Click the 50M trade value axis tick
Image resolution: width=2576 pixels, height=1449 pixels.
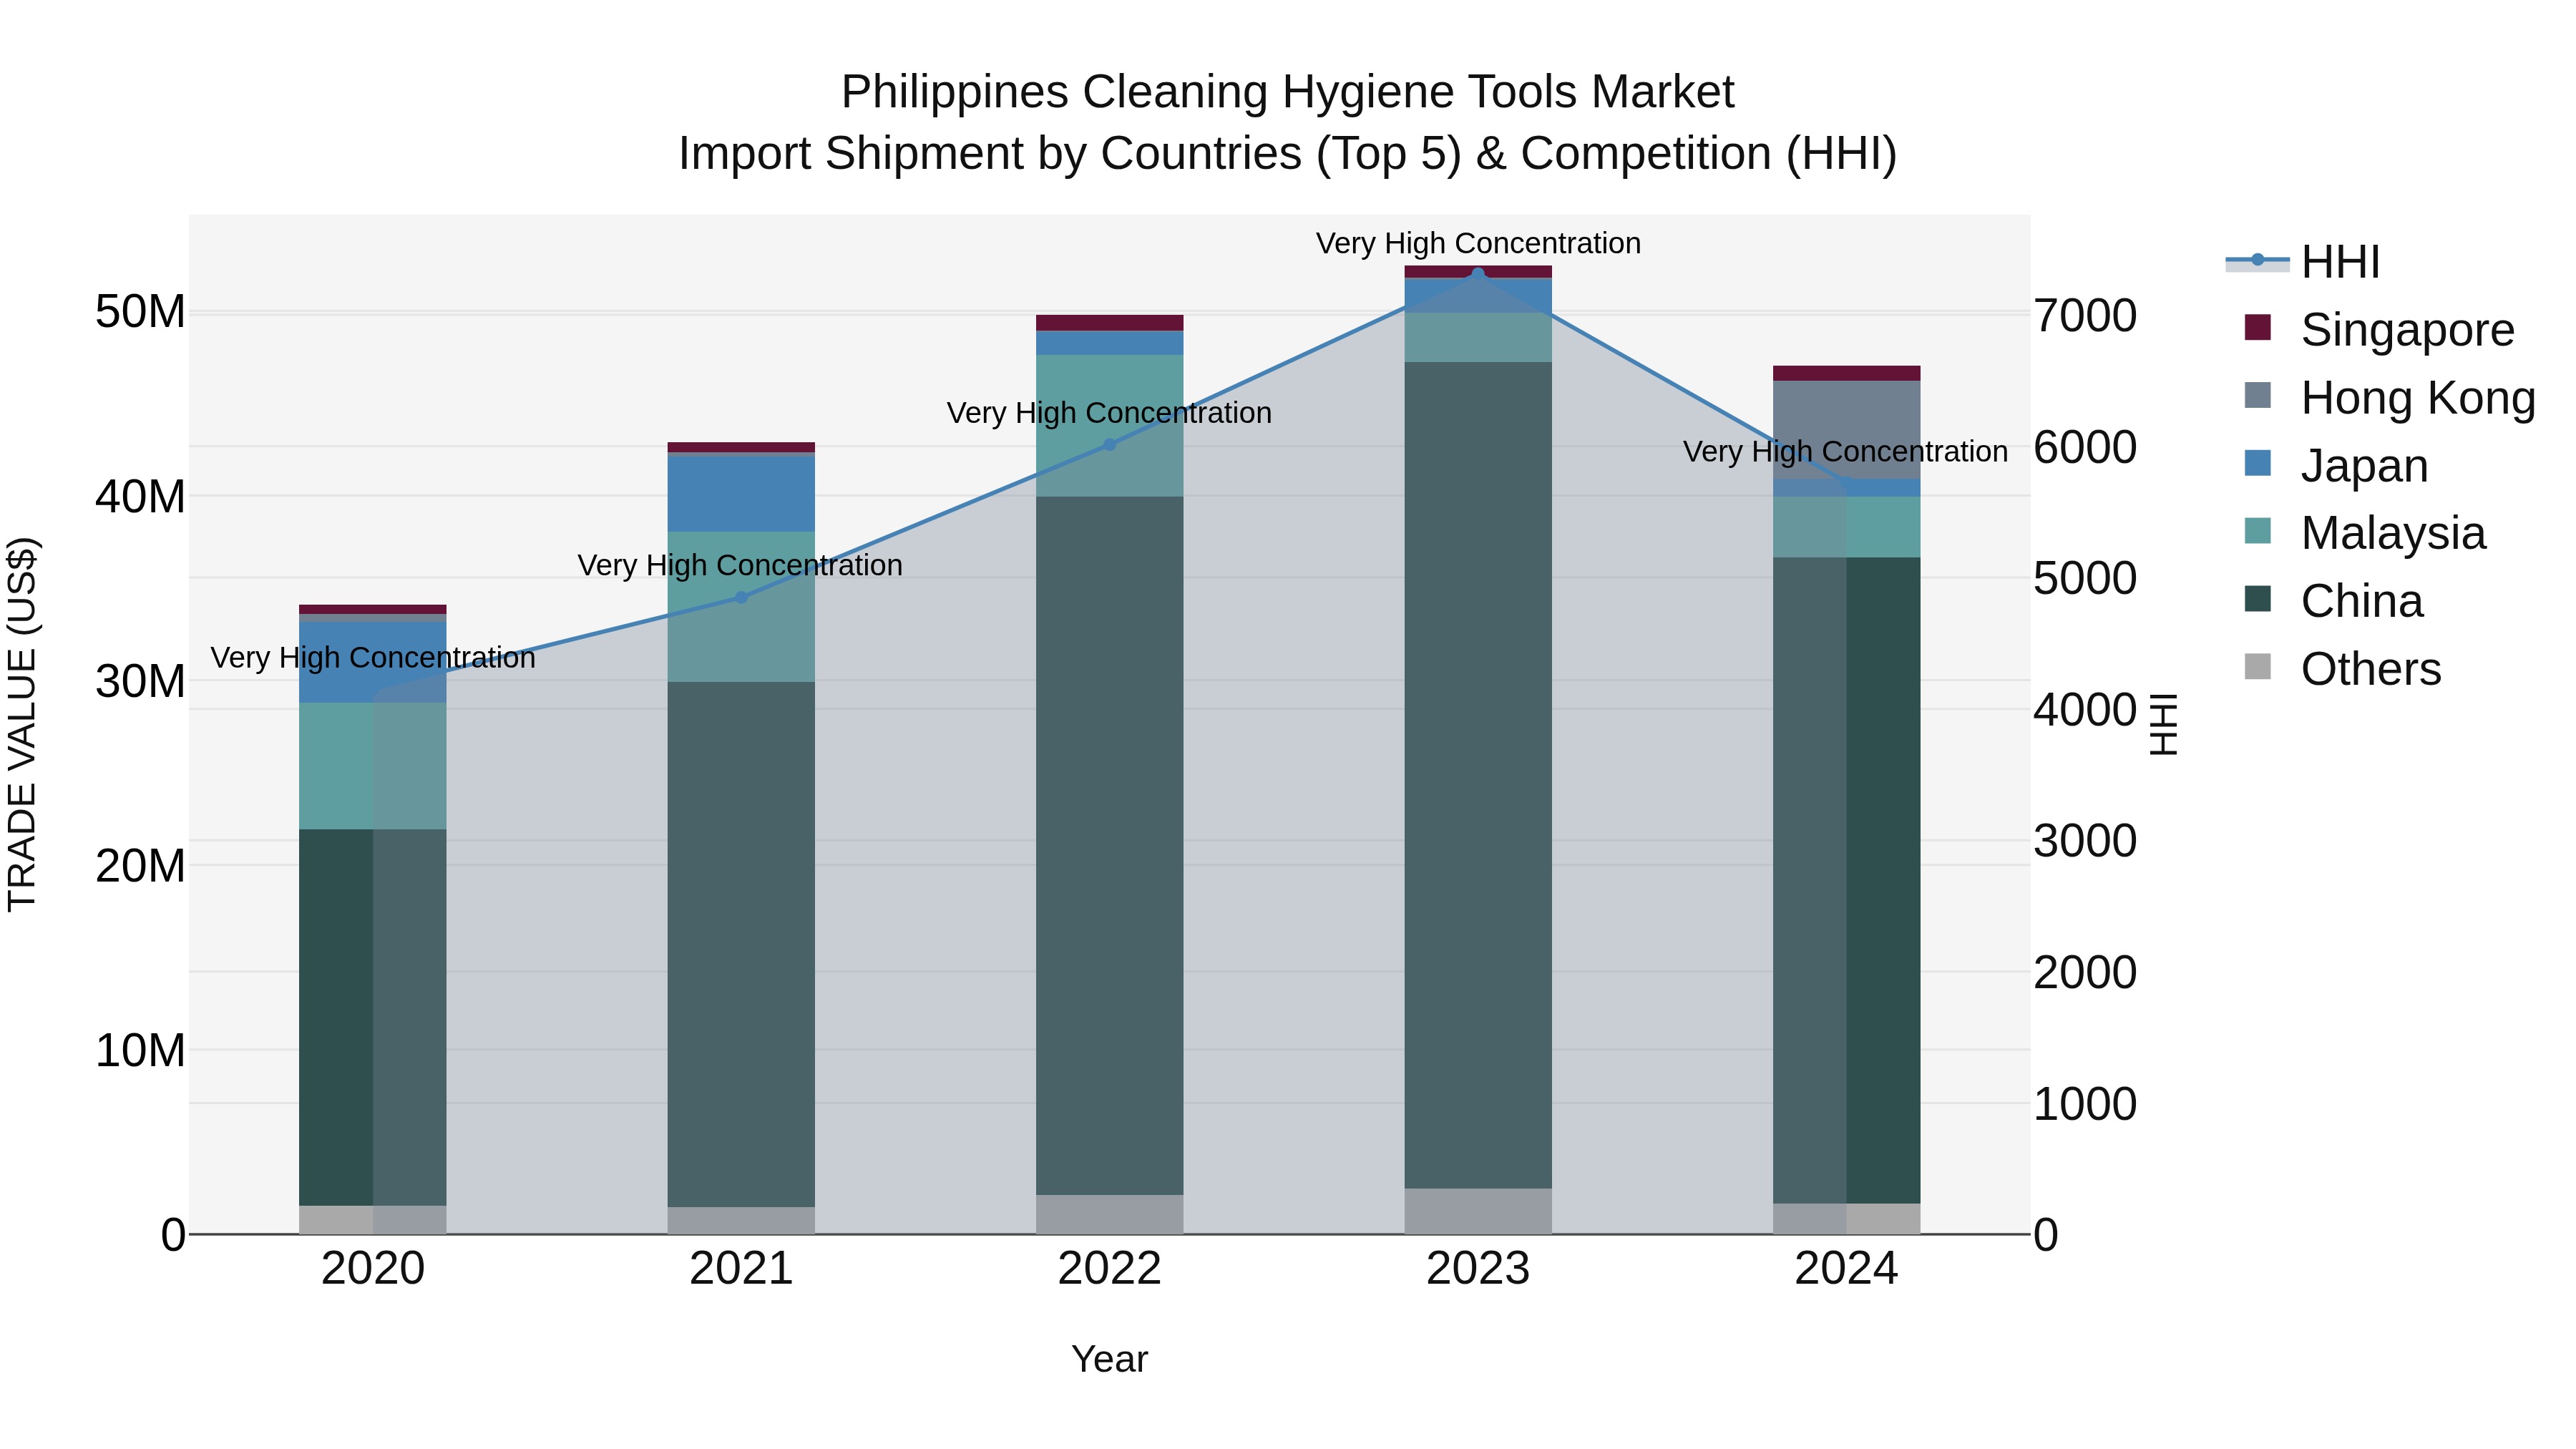[140, 312]
